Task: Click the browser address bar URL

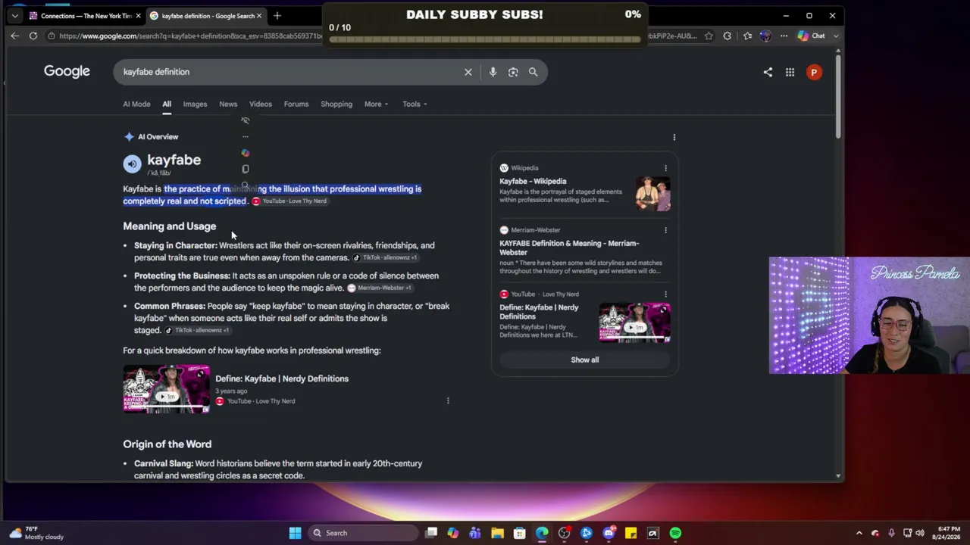Action: pyautogui.click(x=189, y=36)
